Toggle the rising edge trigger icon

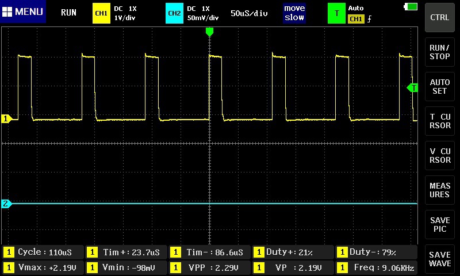(369, 19)
